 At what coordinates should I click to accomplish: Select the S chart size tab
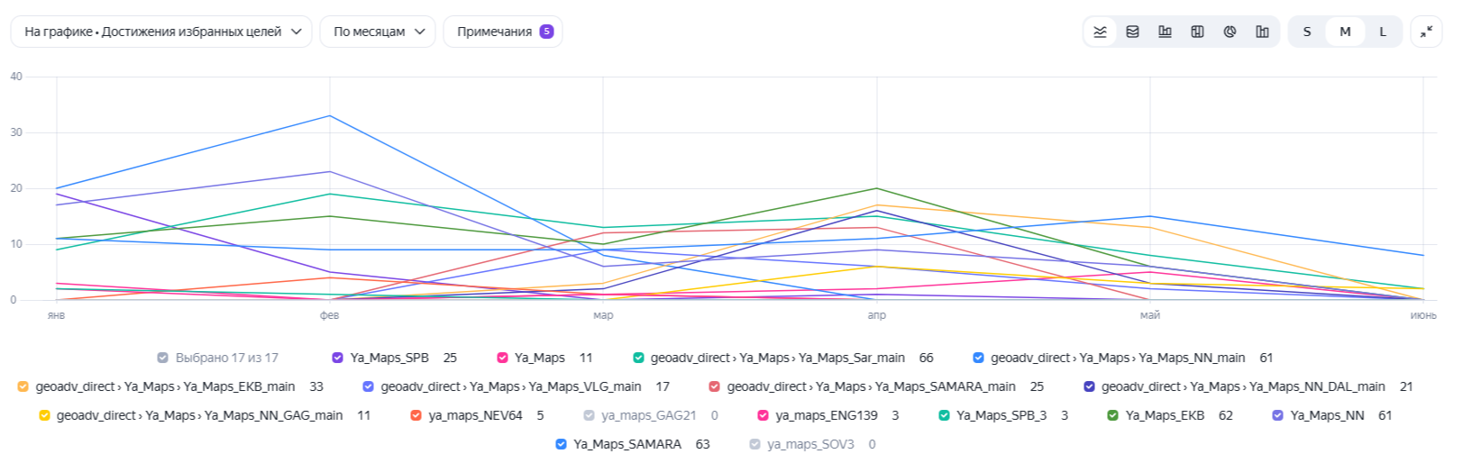(1307, 32)
